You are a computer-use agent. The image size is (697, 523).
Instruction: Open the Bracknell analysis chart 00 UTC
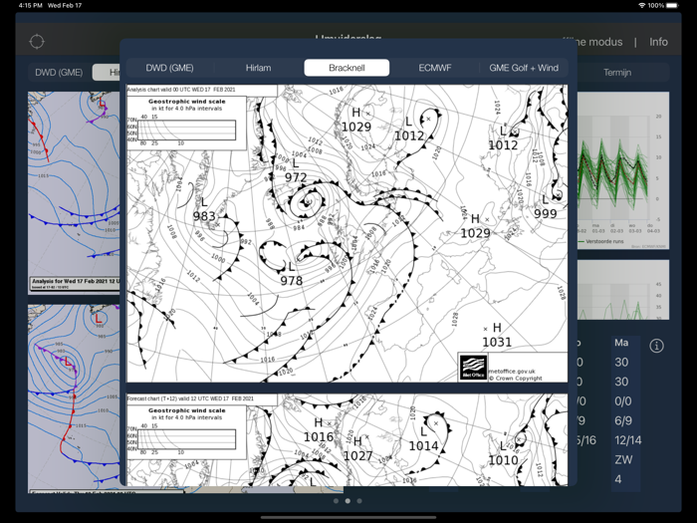[348, 233]
